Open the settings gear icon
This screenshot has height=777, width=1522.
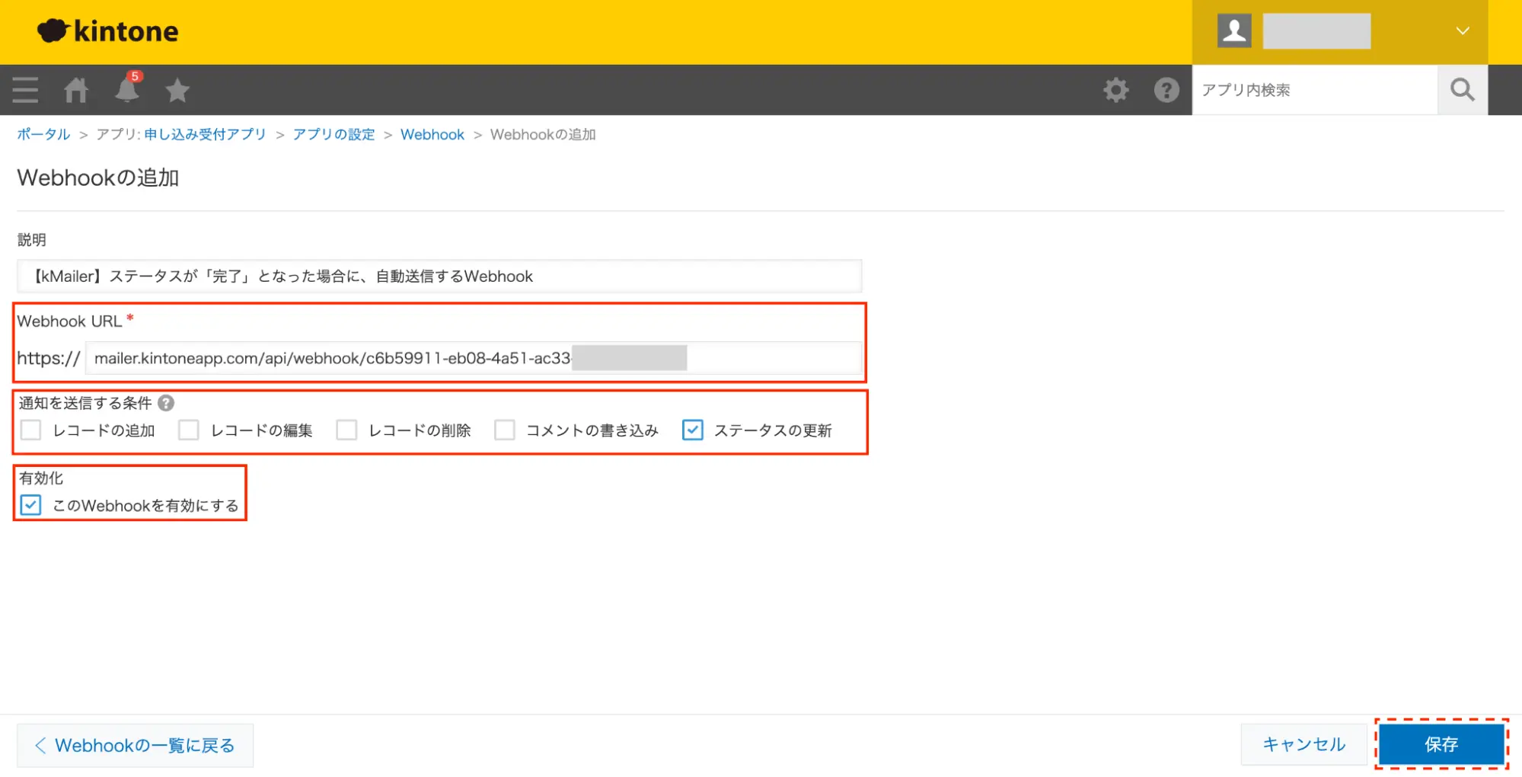1115,90
